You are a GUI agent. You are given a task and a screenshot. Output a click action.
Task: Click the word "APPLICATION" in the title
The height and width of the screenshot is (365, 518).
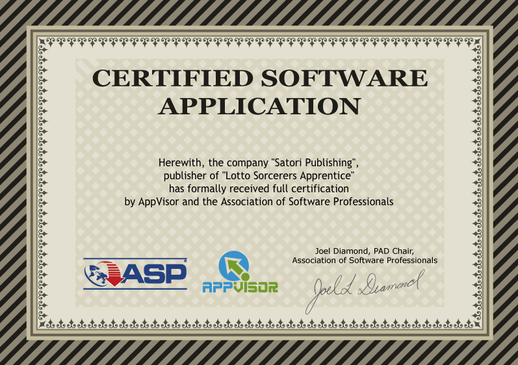pos(259,106)
